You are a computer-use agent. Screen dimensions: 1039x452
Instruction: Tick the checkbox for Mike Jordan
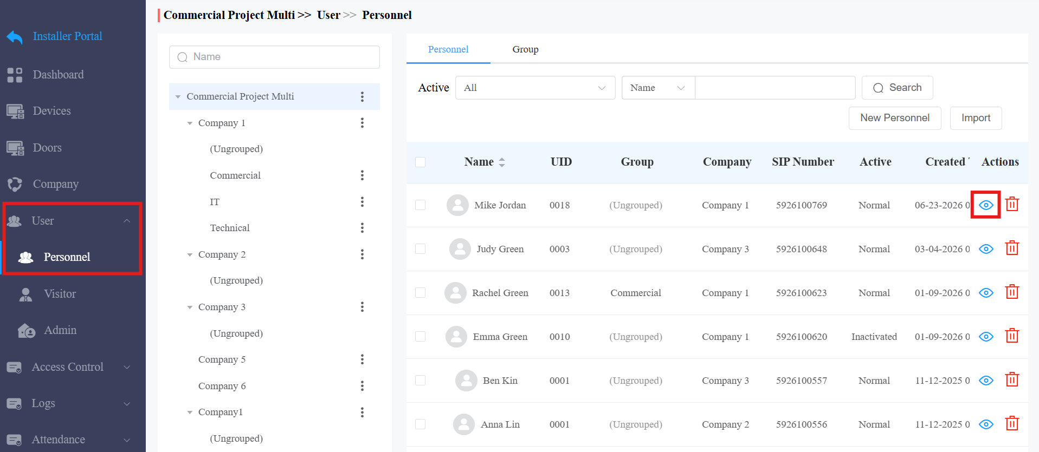coord(420,205)
